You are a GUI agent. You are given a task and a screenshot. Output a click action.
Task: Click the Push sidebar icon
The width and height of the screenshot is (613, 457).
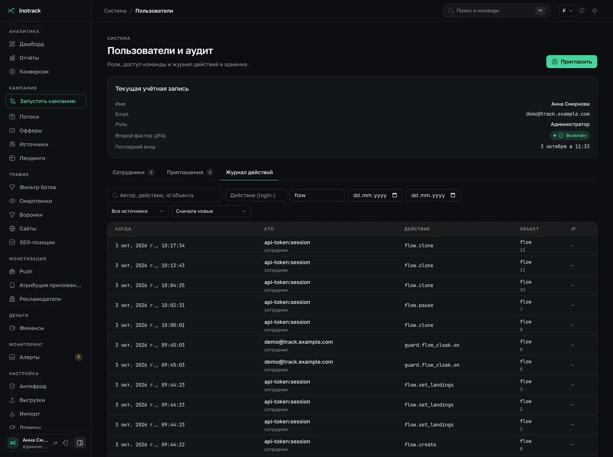[12, 271]
